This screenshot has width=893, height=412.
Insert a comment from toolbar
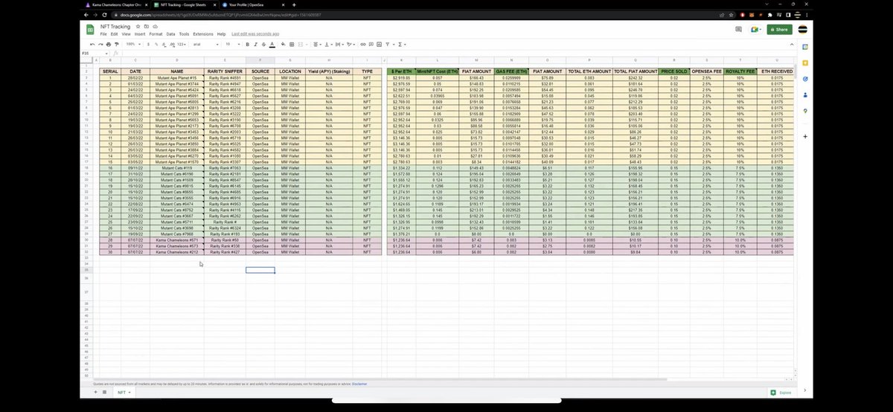tap(371, 44)
